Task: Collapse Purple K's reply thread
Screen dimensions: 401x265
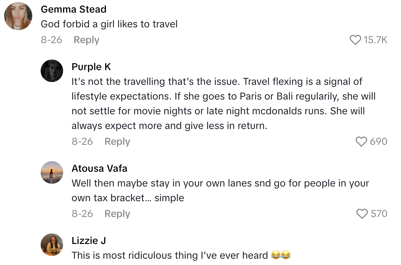Action: pyautogui.click(x=117, y=141)
